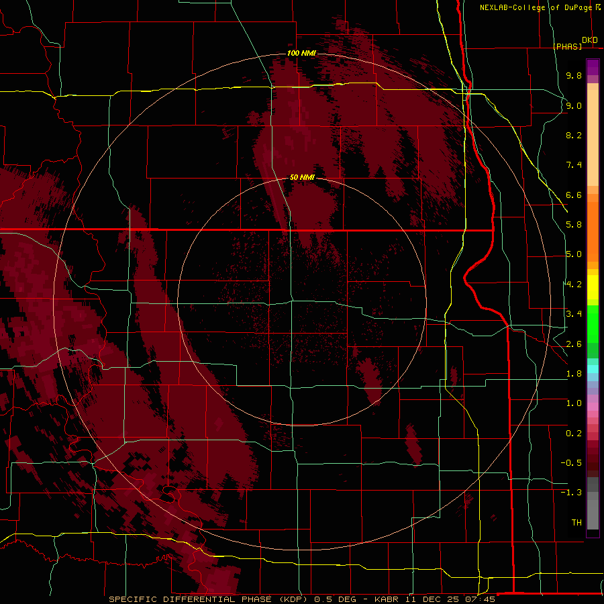Select the 3.4 scale value
The height and width of the screenshot is (604, 604).
pyautogui.click(x=574, y=314)
